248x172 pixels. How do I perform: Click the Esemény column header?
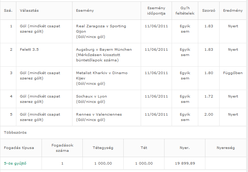click(85, 10)
